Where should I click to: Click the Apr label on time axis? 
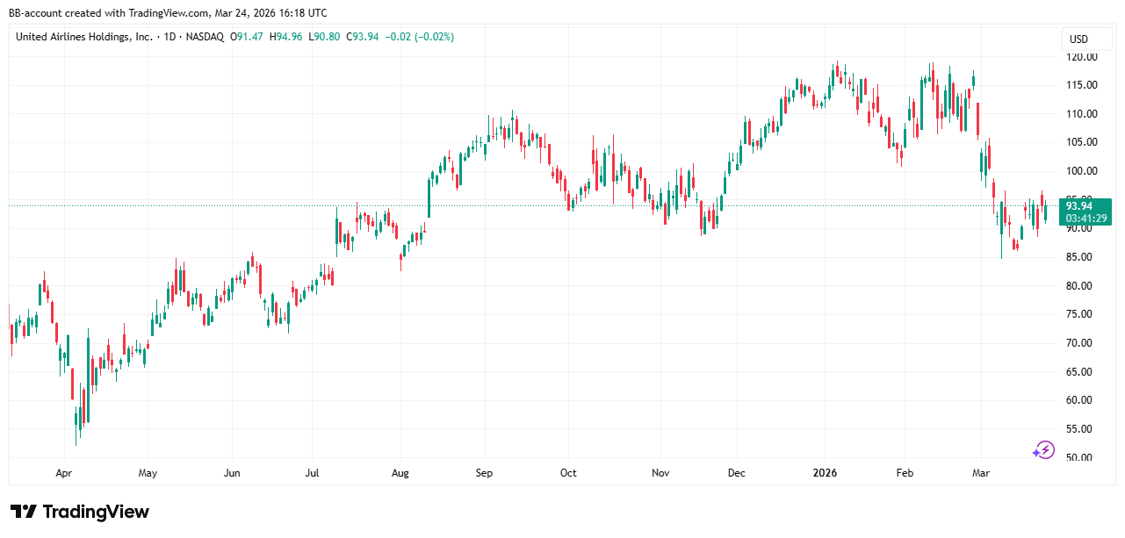click(63, 473)
